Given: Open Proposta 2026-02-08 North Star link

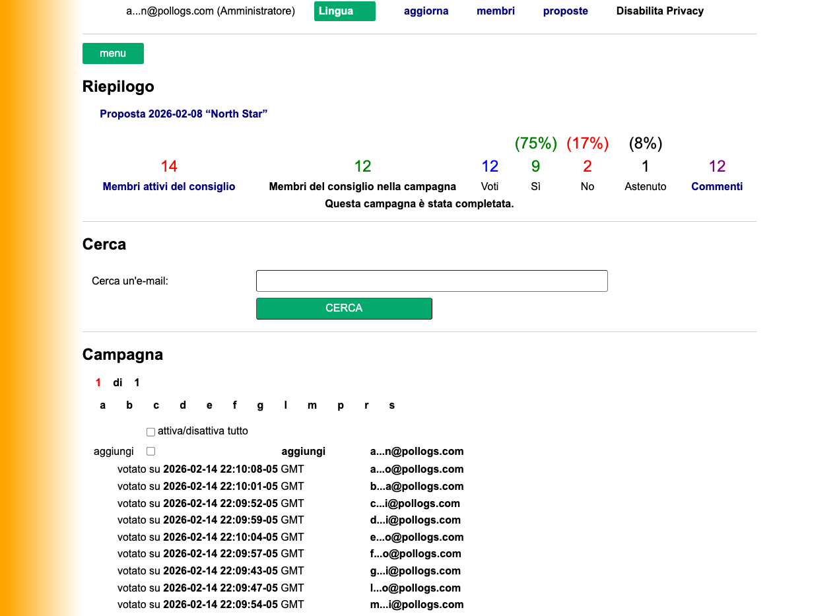Looking at the screenshot, I should click(x=184, y=114).
